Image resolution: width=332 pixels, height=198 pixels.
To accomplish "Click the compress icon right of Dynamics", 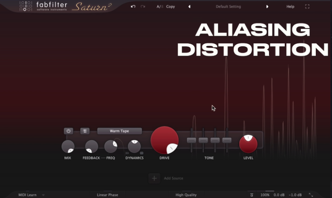I will (142, 153).
